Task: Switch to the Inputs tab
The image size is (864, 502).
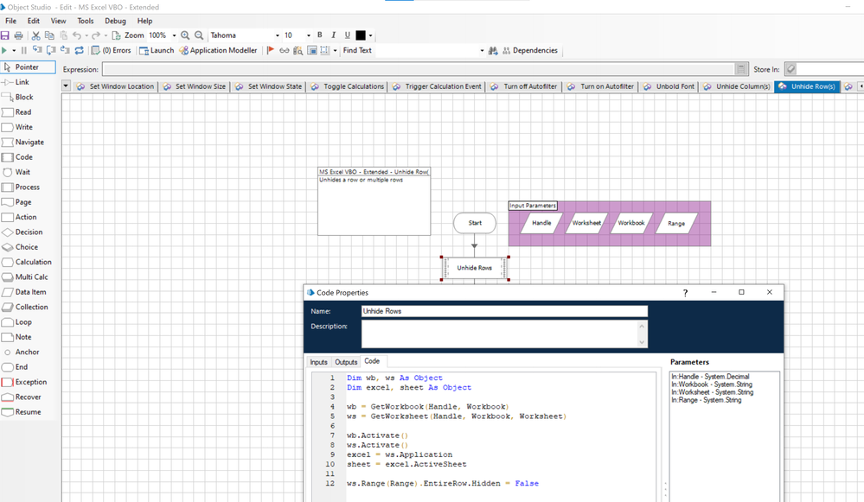Action: point(318,362)
